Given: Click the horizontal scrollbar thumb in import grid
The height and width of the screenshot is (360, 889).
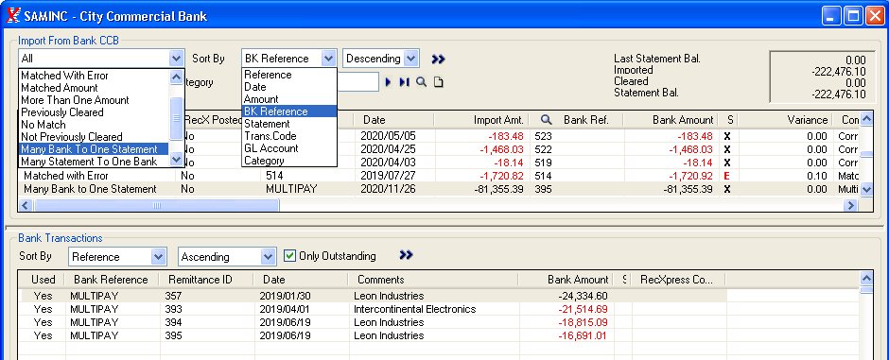Looking at the screenshot, I should coord(157,205).
